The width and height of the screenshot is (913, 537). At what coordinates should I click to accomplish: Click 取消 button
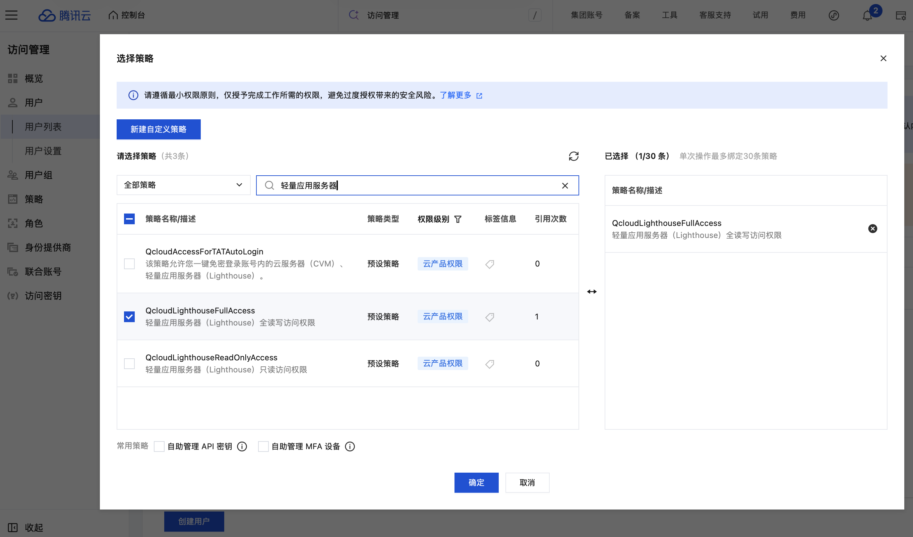(x=527, y=483)
